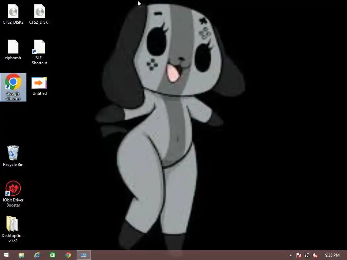Open the clock showing 9:35 PM
Screen dimensions: 347x260
pyautogui.click(x=332, y=255)
